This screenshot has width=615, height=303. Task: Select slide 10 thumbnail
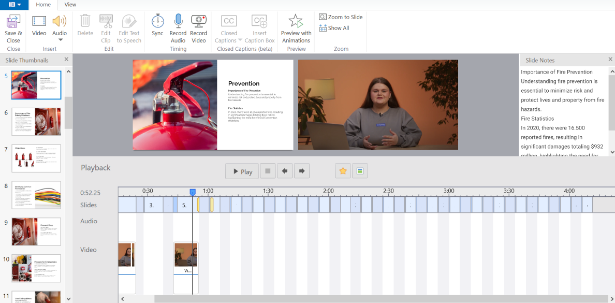(x=36, y=268)
